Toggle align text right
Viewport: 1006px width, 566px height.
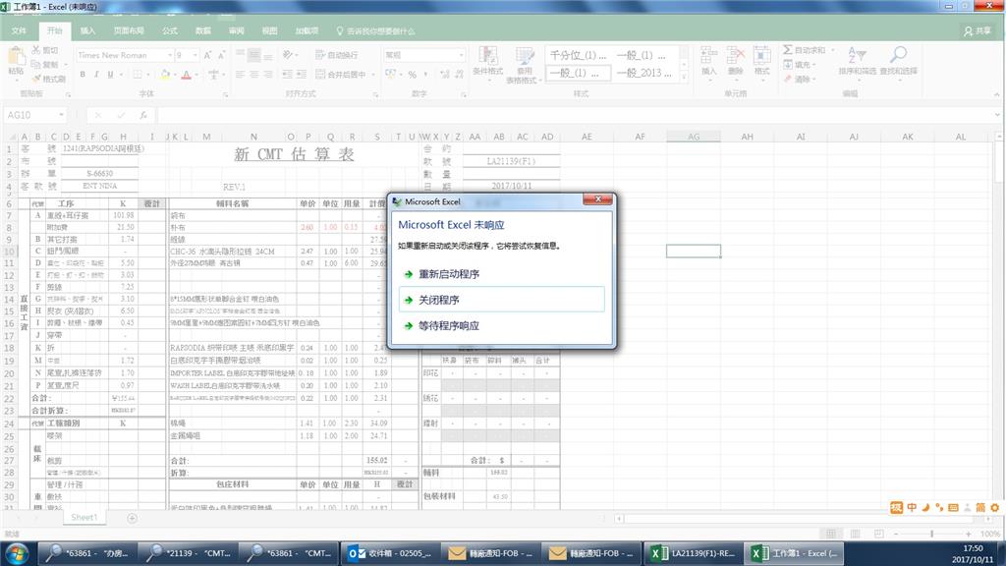(268, 75)
